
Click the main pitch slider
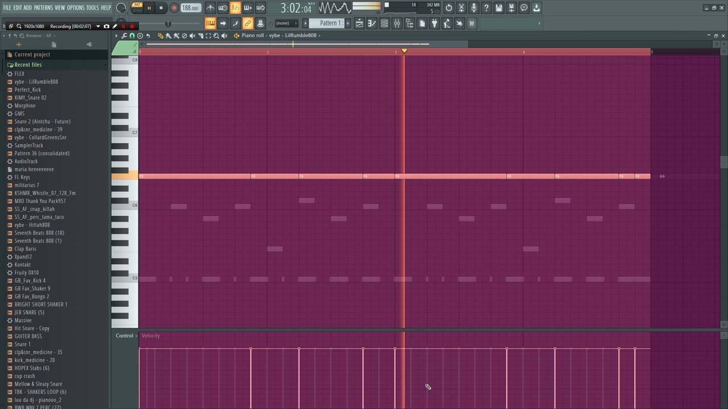pyautogui.click(x=168, y=23)
